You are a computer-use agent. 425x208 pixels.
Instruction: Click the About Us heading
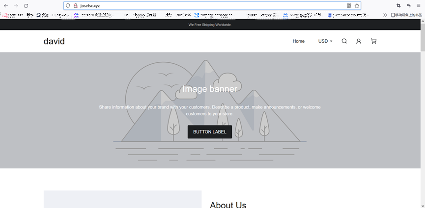click(228, 205)
